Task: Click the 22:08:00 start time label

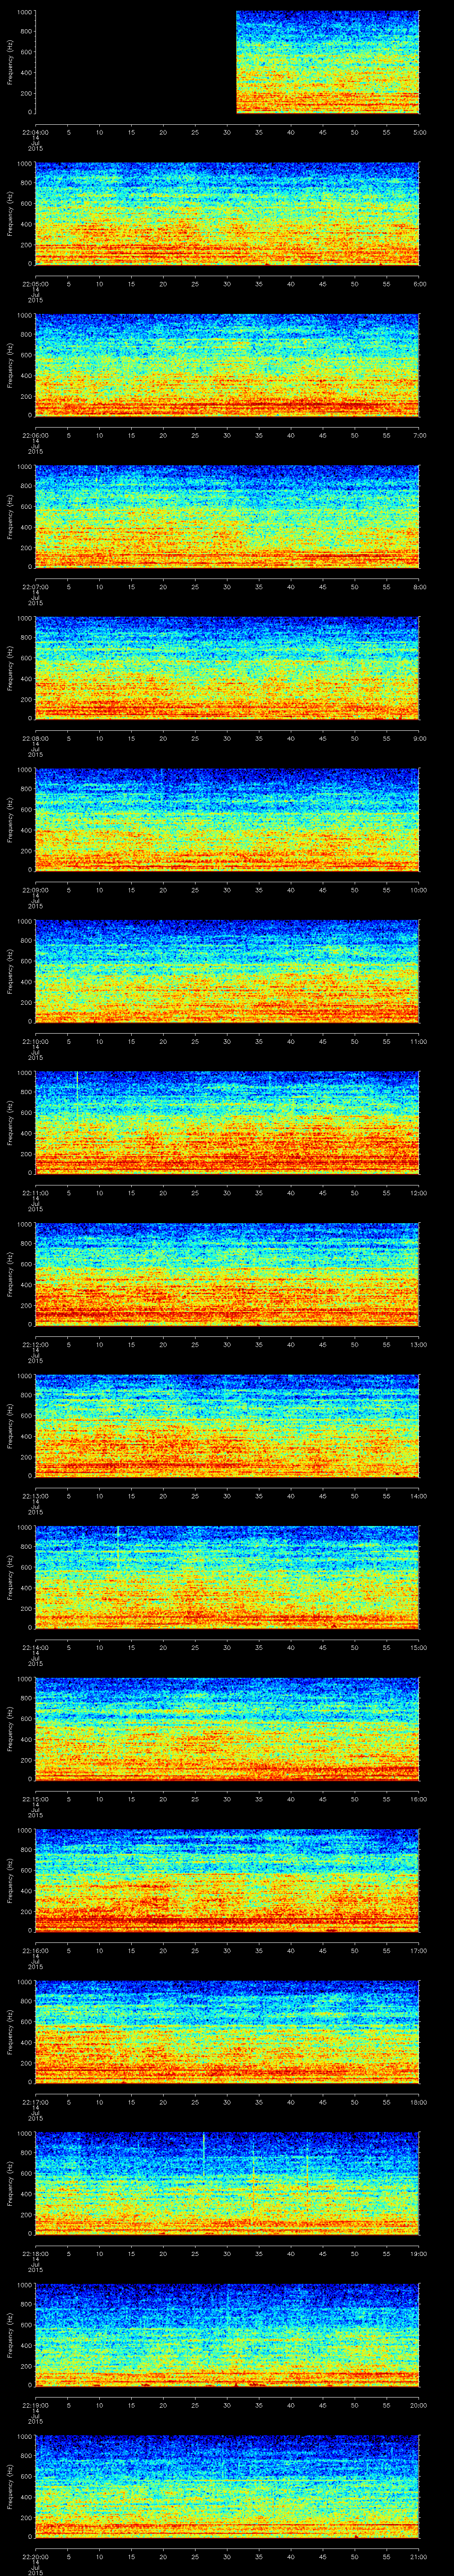Action: pos(35,738)
